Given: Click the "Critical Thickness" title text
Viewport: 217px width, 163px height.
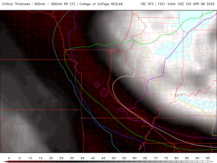Looking at the screenshot, I should tap(16, 4).
